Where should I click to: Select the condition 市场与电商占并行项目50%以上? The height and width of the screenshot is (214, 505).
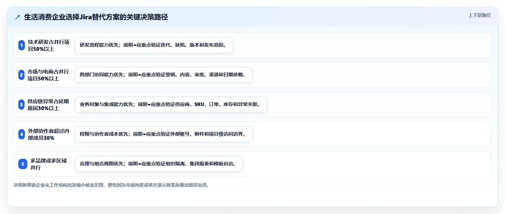coord(49,75)
